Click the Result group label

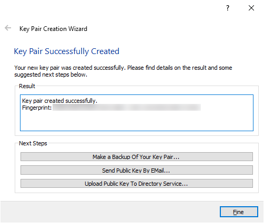pyautogui.click(x=27, y=86)
